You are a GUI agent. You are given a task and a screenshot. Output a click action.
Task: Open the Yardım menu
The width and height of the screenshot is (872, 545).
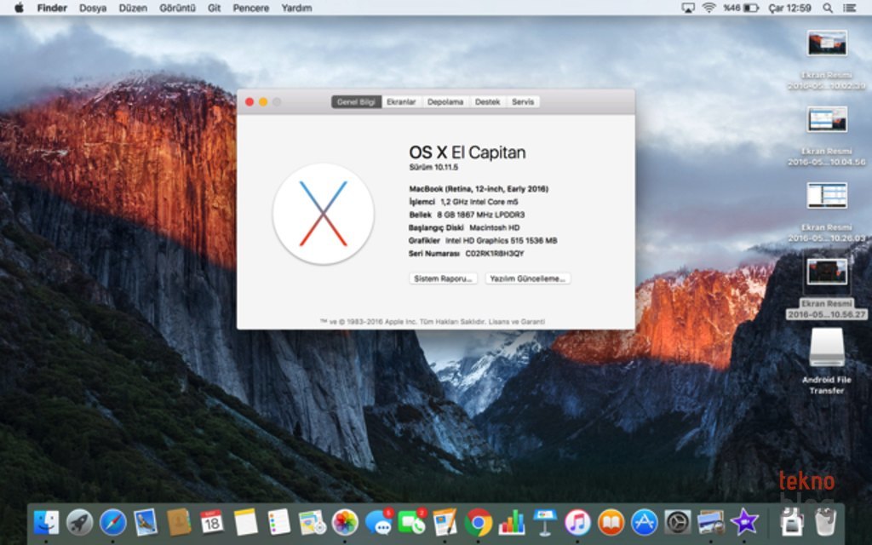point(296,8)
